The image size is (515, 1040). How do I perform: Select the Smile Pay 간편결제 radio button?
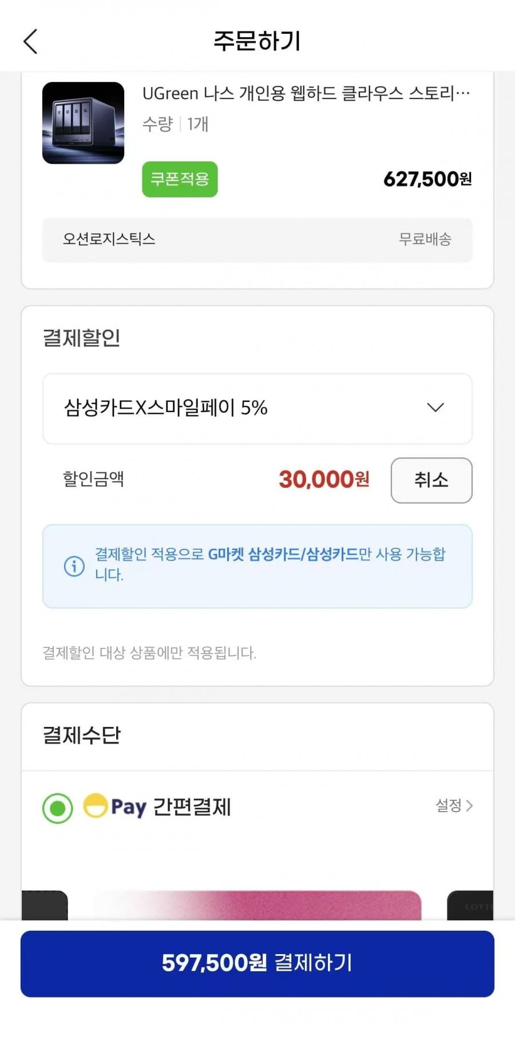(58, 808)
